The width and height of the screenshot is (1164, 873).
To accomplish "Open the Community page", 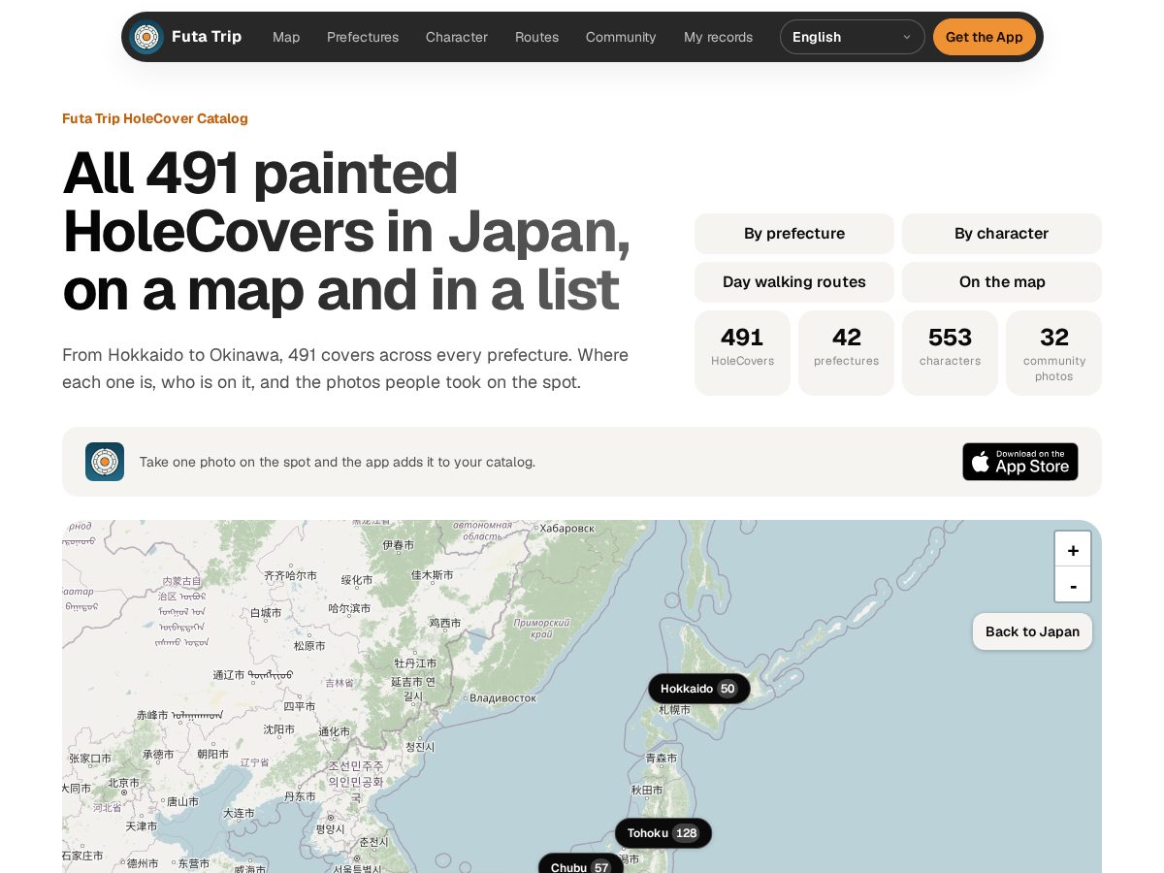I will click(x=621, y=37).
